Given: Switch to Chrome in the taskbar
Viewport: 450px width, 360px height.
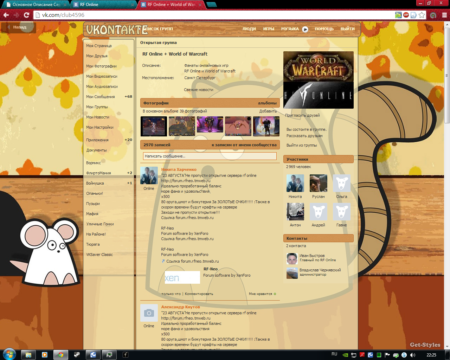Looking at the screenshot, I should [x=61, y=355].
